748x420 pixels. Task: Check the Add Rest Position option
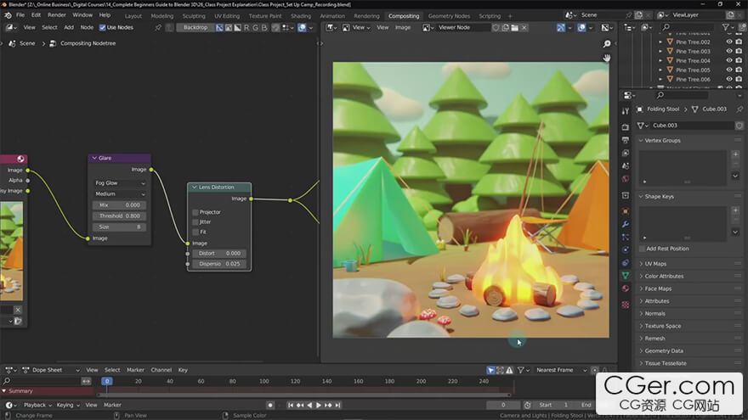[642, 249]
